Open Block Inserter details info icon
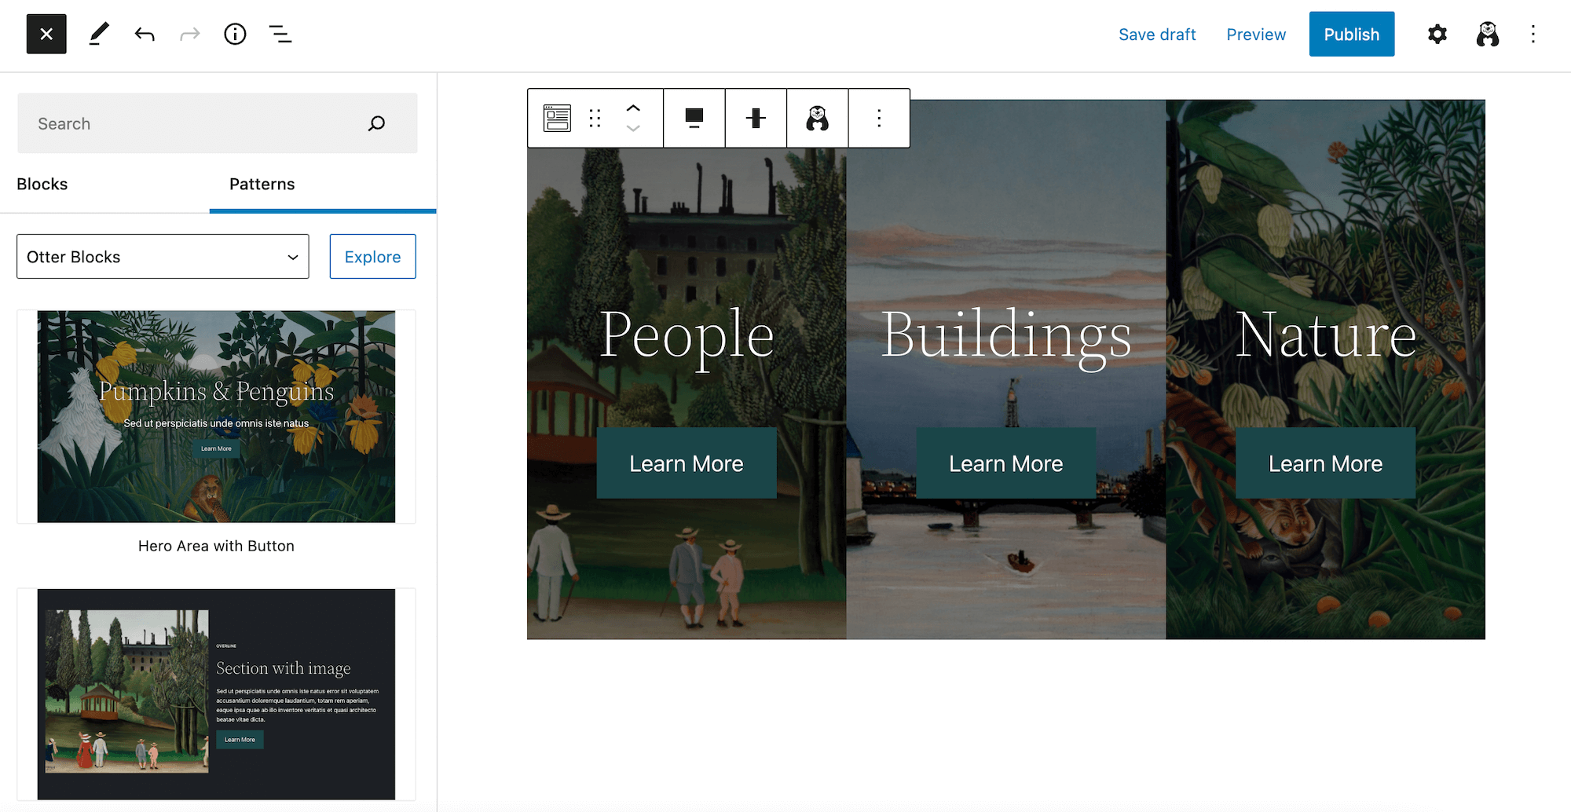Image resolution: width=1571 pixels, height=812 pixels. coord(234,34)
